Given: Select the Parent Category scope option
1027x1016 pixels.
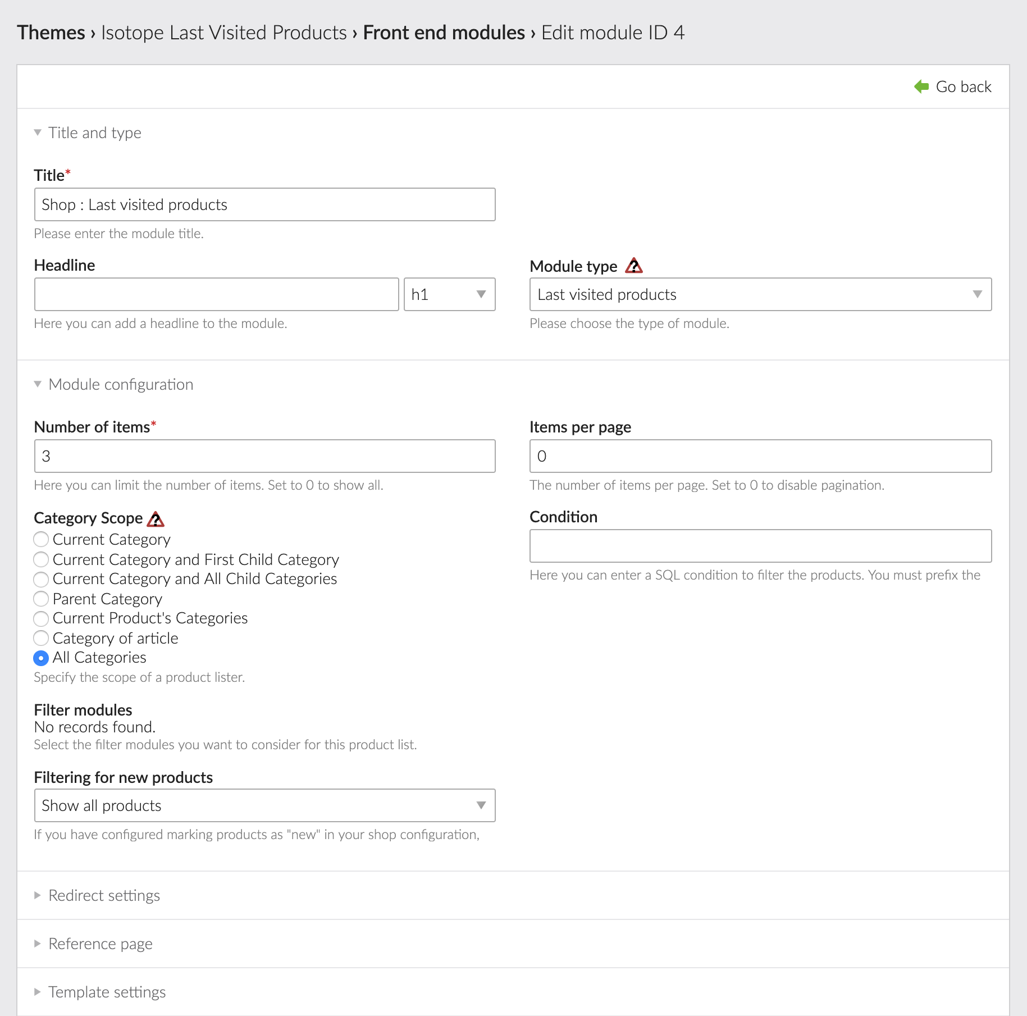Looking at the screenshot, I should pos(41,599).
